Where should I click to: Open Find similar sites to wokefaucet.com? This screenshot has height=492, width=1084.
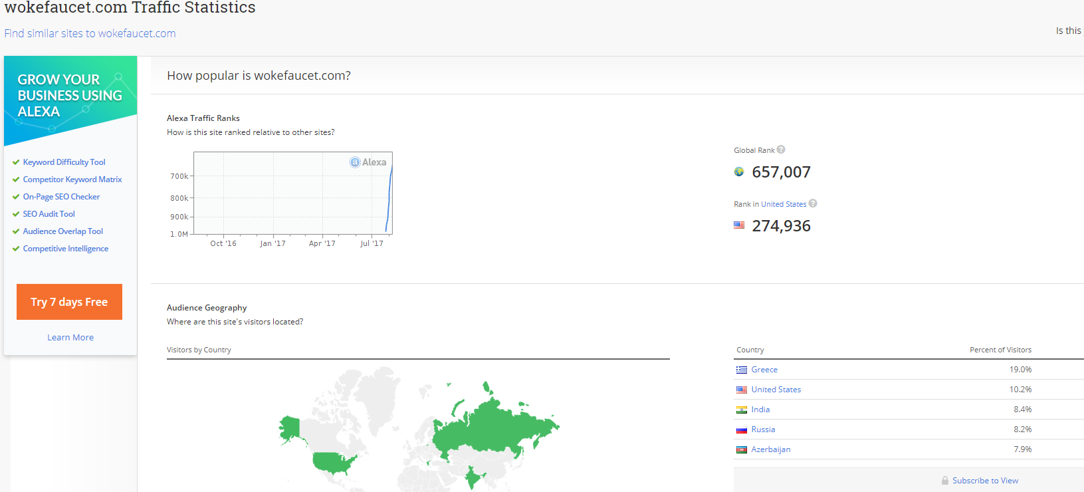click(x=90, y=33)
